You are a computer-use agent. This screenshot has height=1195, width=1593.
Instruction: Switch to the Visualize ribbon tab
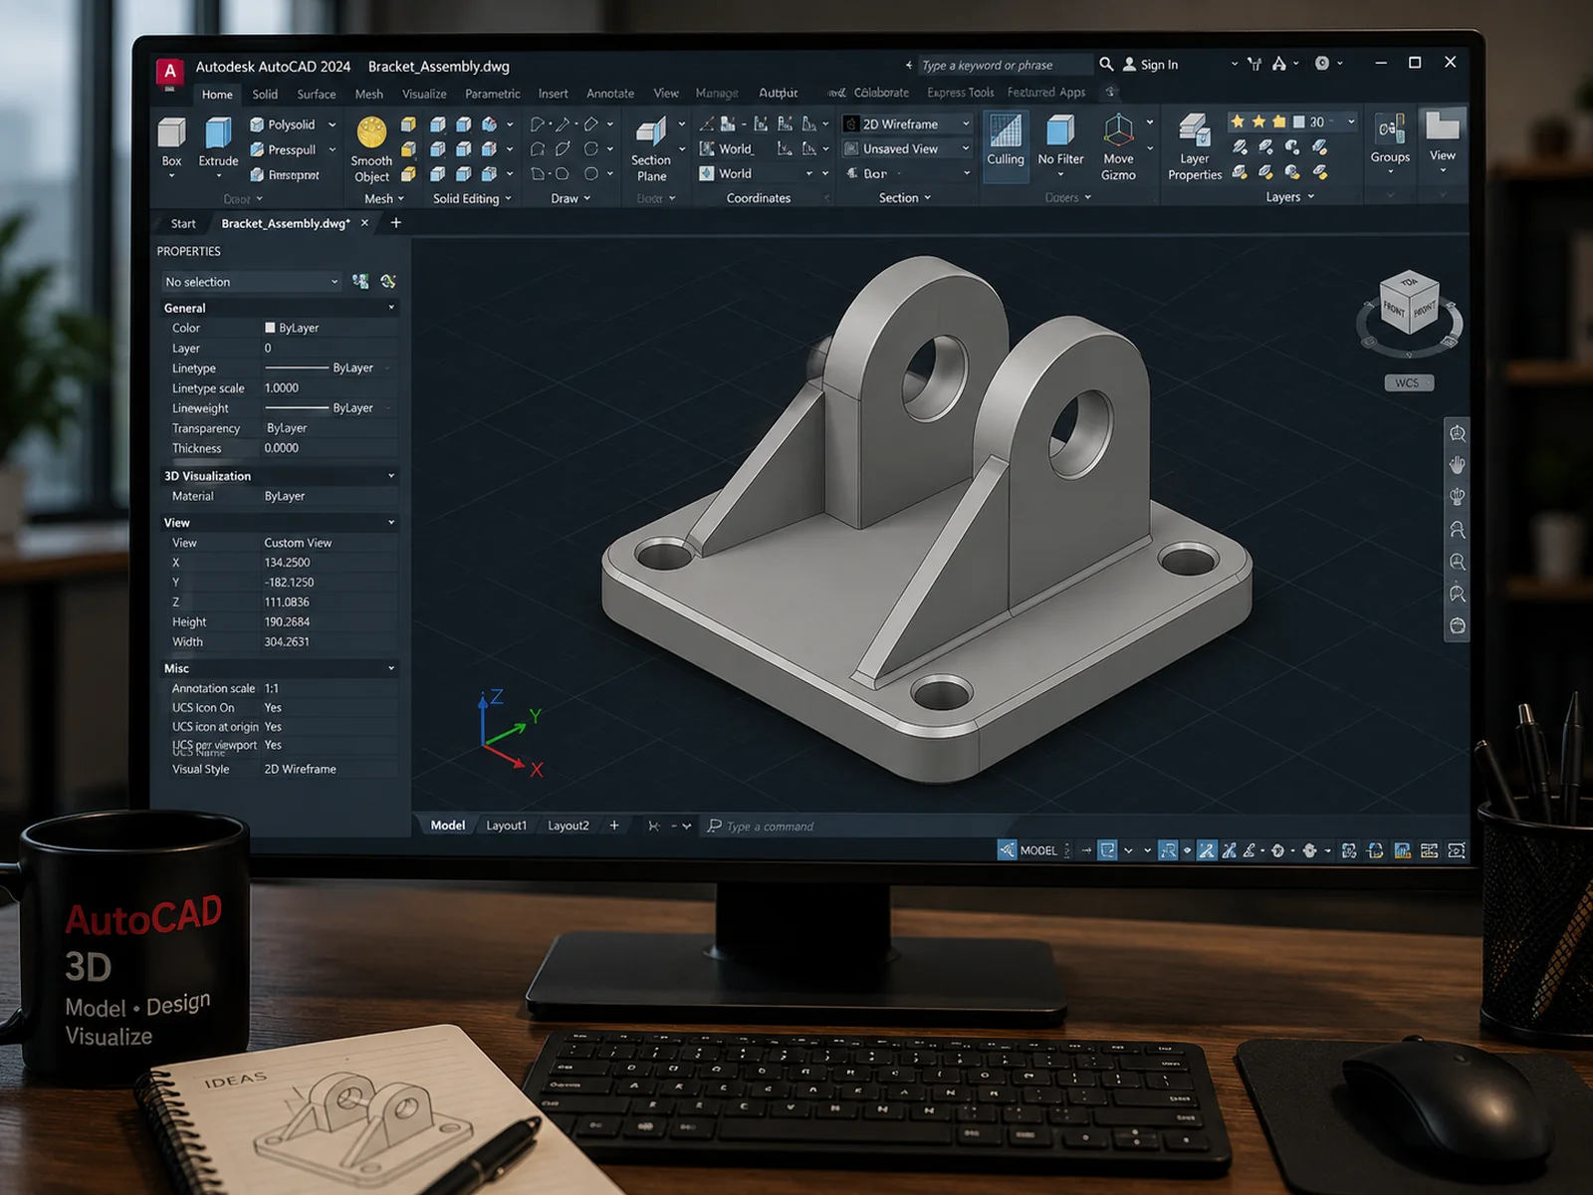click(424, 95)
